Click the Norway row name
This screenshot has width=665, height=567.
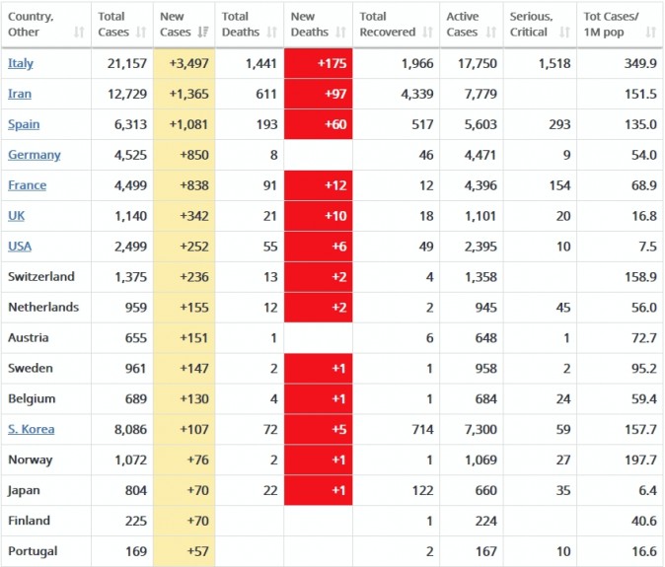tap(31, 460)
